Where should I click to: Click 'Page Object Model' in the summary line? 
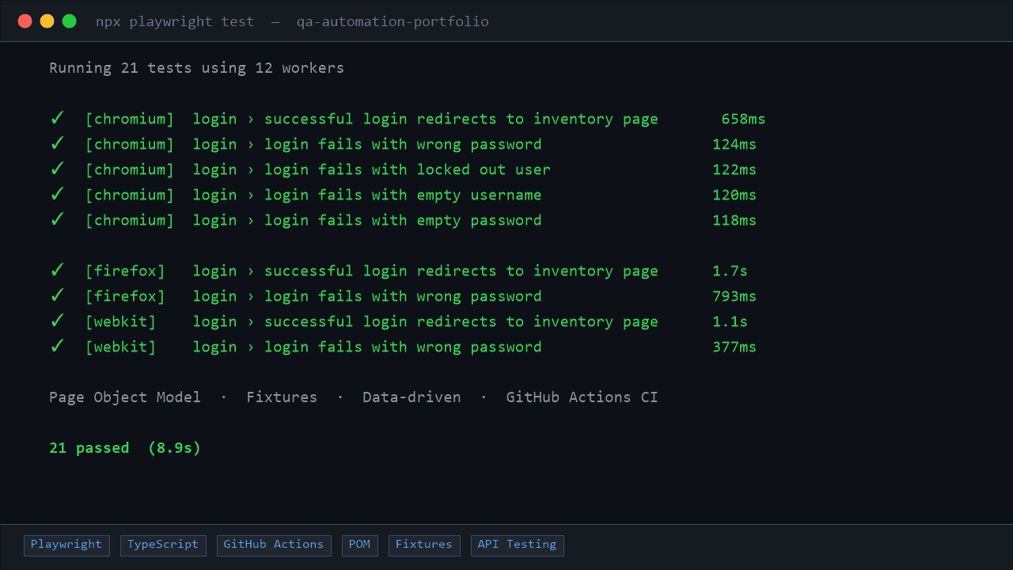tap(125, 397)
